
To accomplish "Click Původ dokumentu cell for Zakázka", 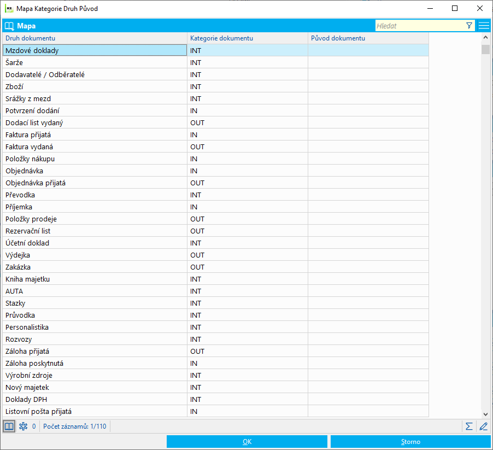I will (368, 267).
